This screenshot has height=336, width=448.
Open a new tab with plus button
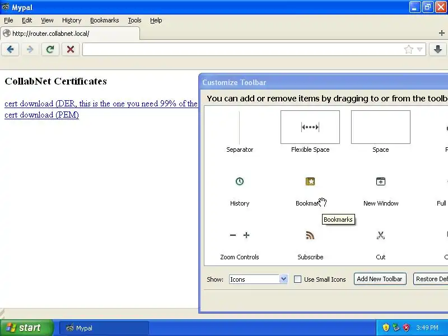tap(441, 33)
